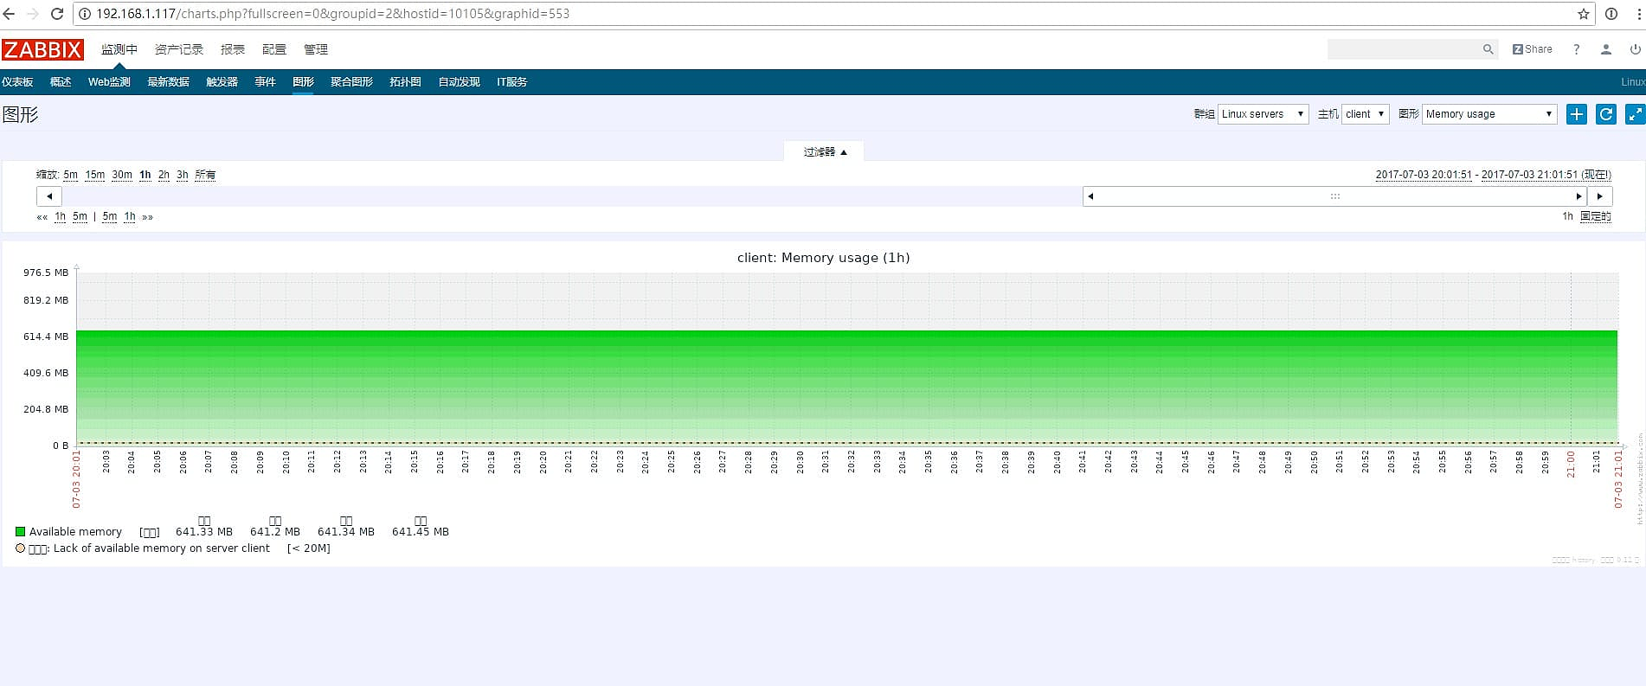
Task: Add graph to favorites with plus icon
Action: click(x=1576, y=114)
